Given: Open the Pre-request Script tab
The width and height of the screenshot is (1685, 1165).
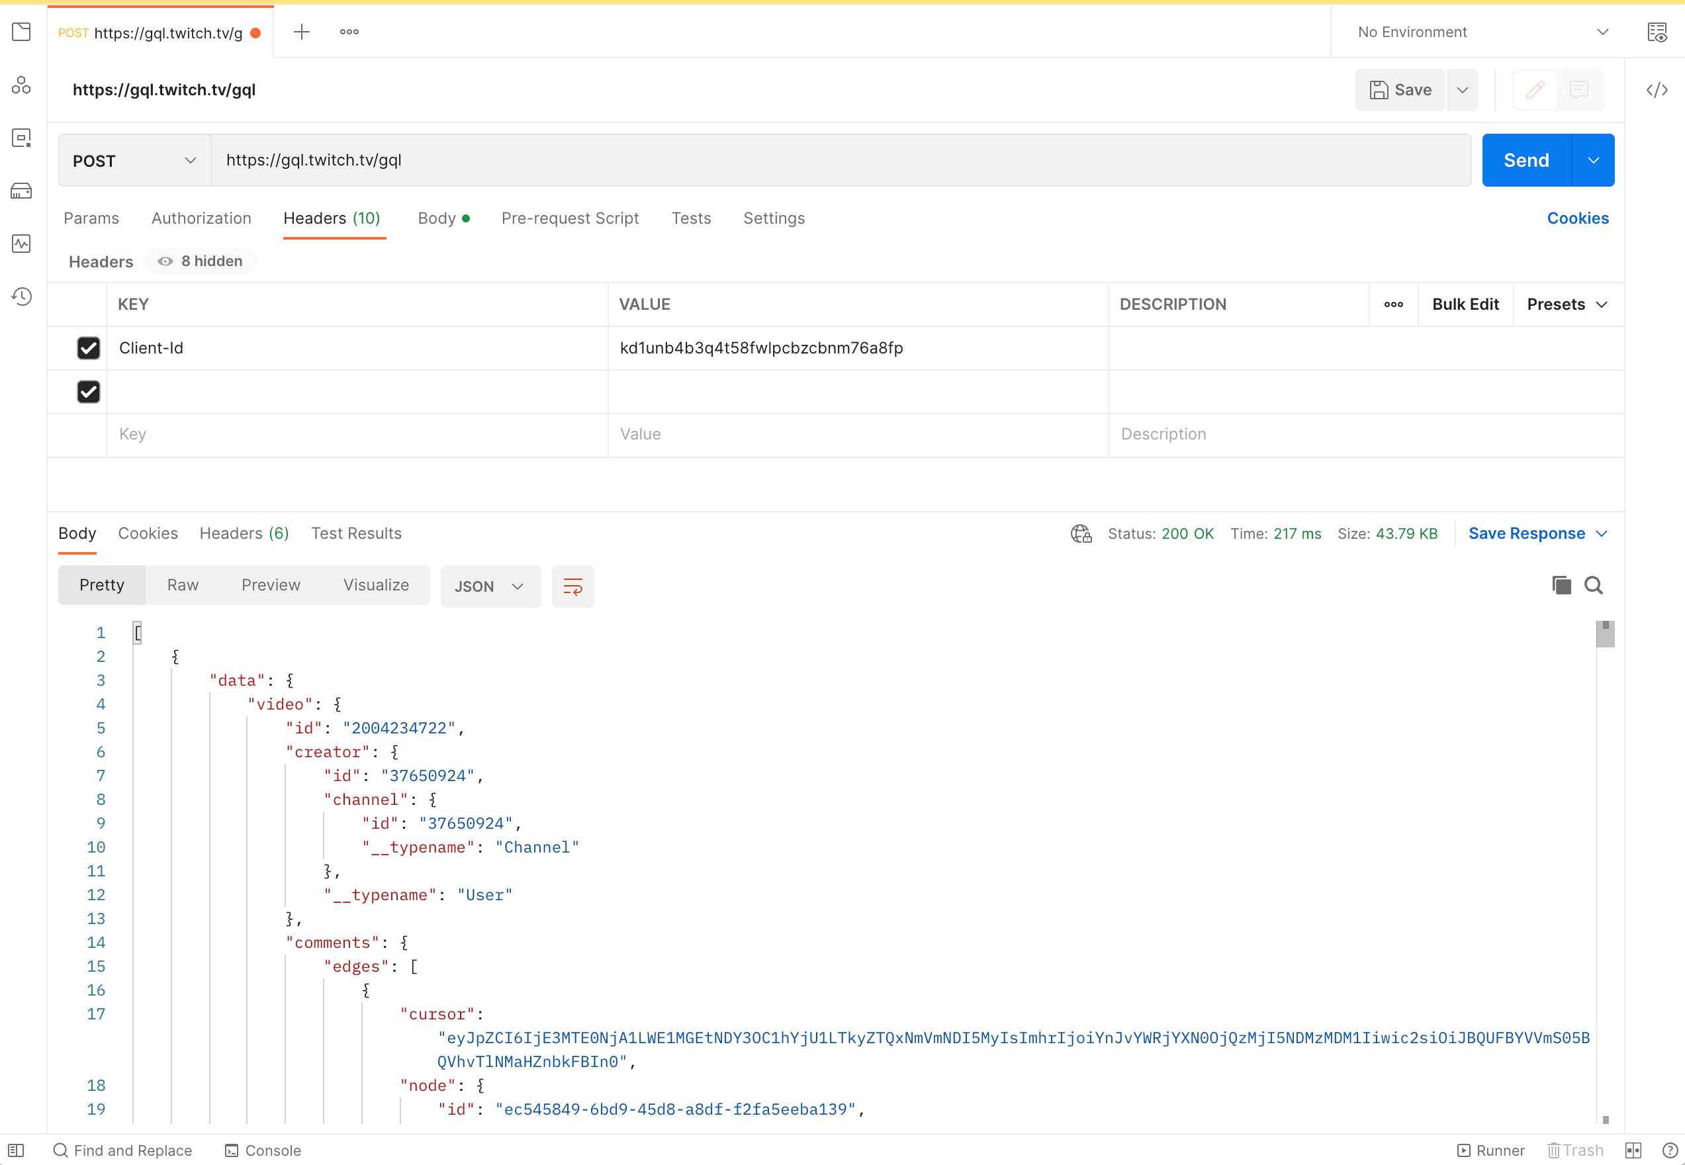Looking at the screenshot, I should [570, 218].
